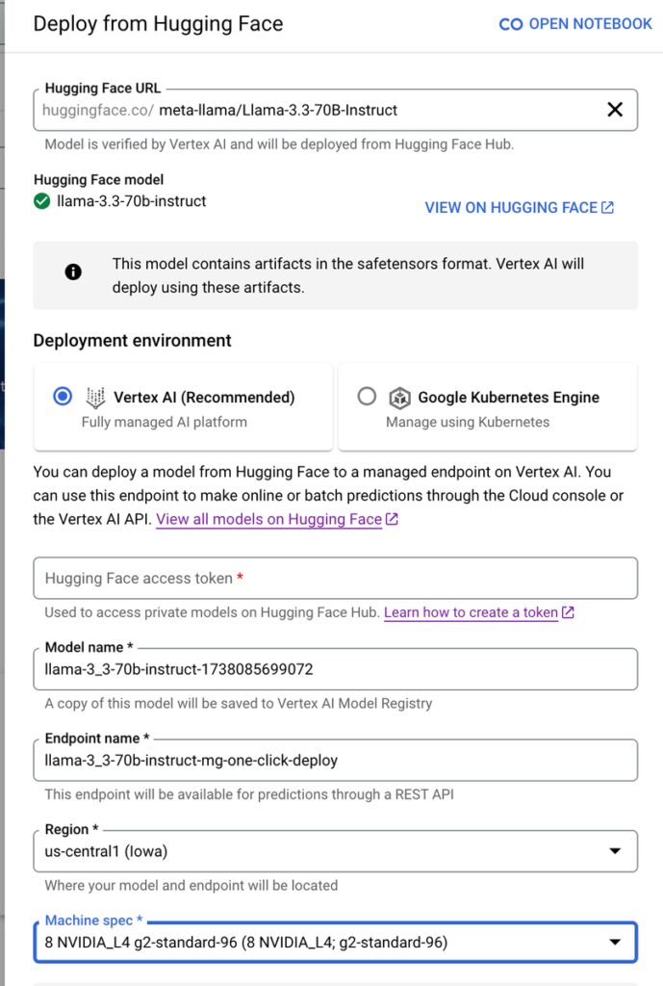Open VIEW ON HUGGING FACE link
Screen dimensions: 663x986
(x=511, y=207)
